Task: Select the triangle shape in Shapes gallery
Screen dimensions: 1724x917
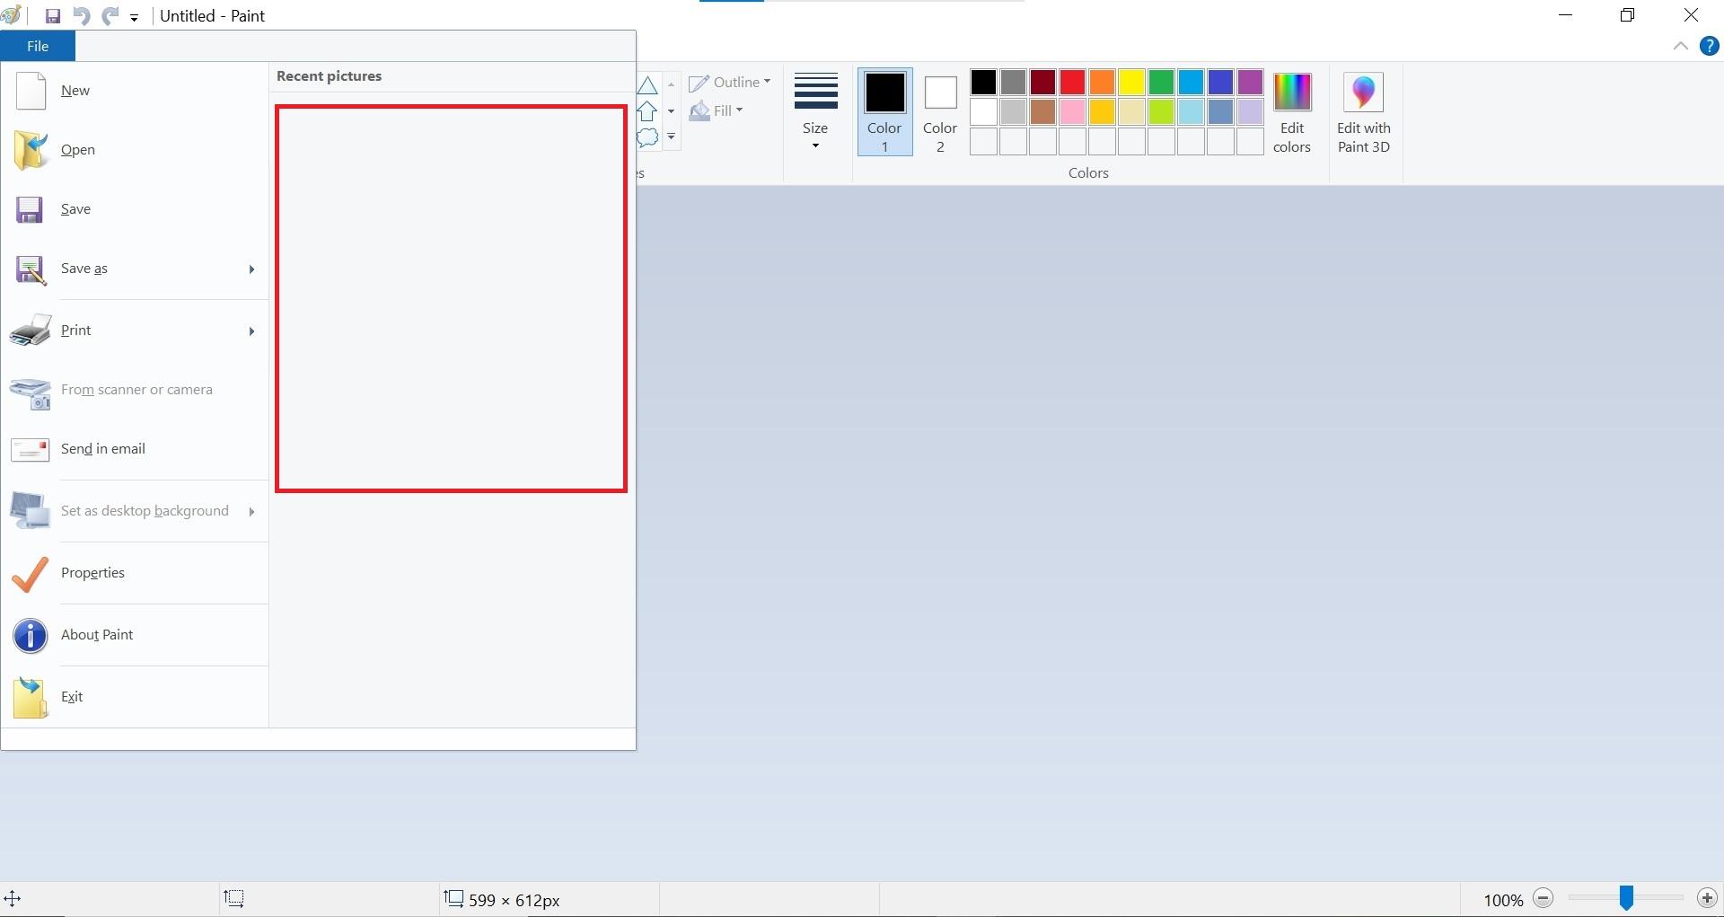Action: [647, 85]
